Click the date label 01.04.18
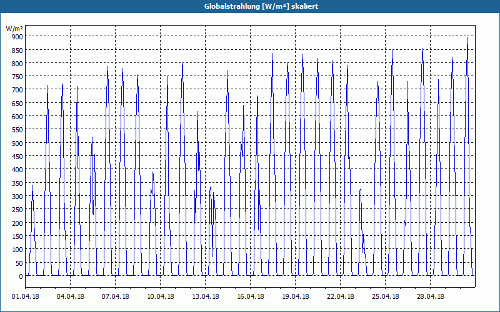500x312 pixels. click(x=26, y=297)
